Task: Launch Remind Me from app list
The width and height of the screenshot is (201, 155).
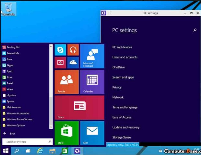Action: [11, 53]
